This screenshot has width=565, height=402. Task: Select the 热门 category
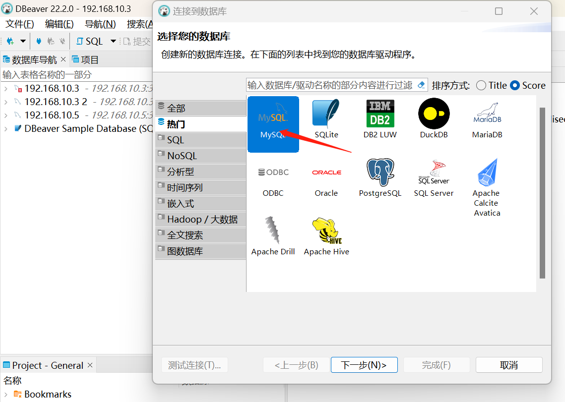point(201,124)
